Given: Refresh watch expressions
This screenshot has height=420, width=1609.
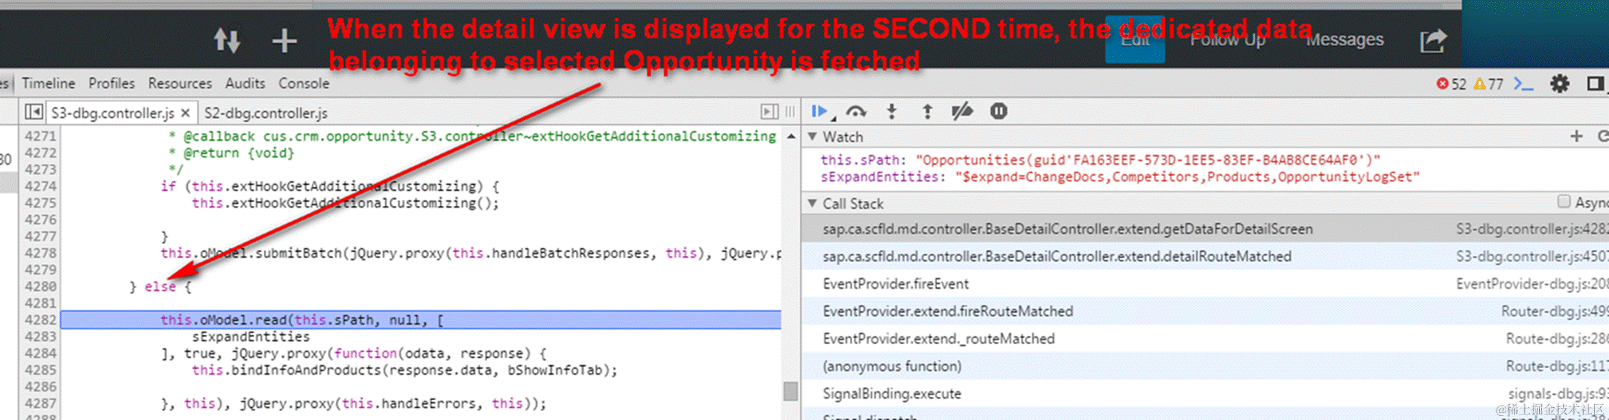Looking at the screenshot, I should (1603, 137).
